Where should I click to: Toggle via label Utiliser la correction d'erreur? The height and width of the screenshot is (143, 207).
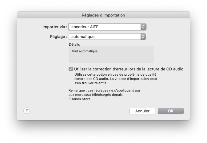[129, 69]
